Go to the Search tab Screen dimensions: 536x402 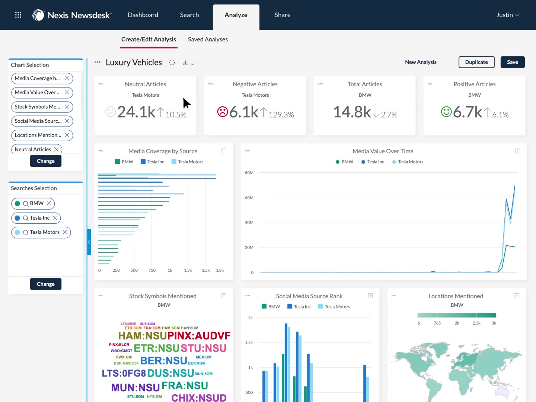point(189,15)
